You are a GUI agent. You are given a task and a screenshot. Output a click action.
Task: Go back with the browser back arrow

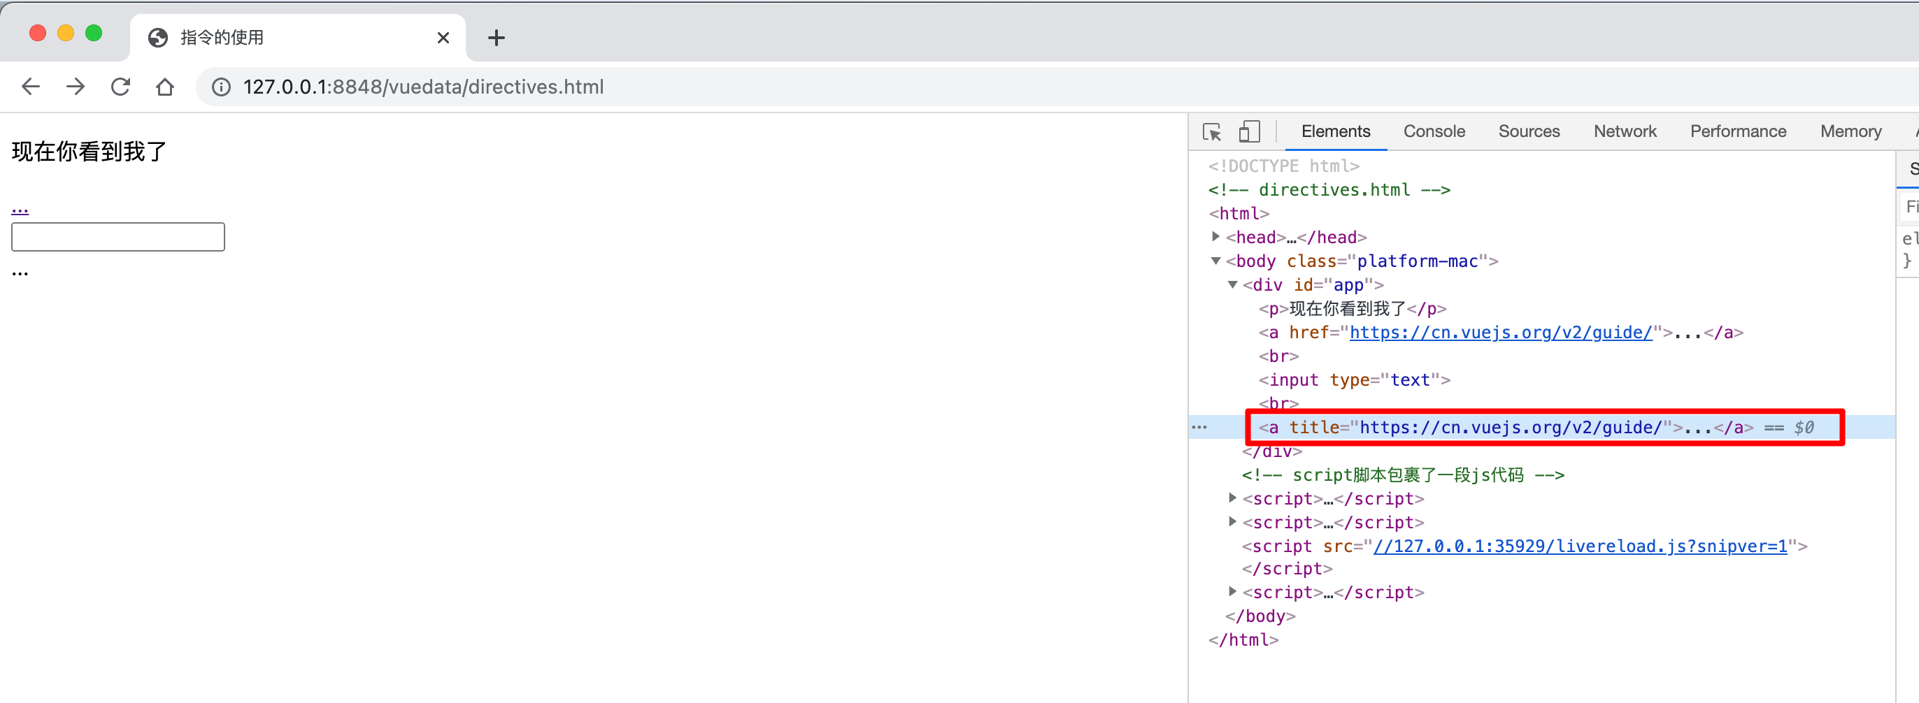[31, 87]
